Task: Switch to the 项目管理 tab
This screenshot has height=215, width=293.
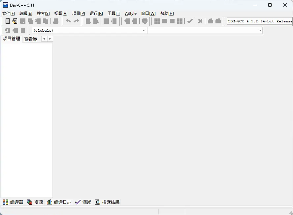Action: pyautogui.click(x=11, y=39)
